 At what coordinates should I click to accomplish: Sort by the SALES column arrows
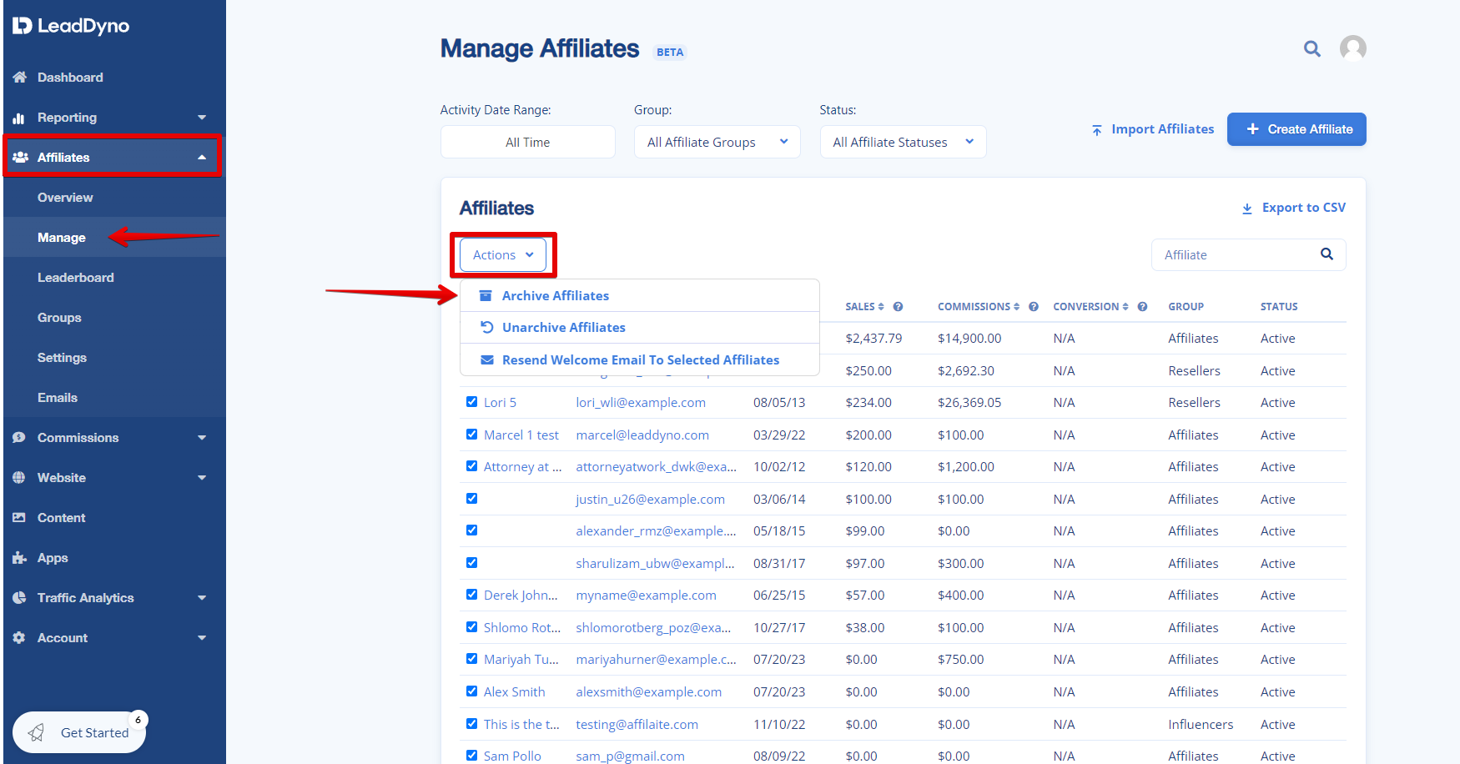coord(881,307)
